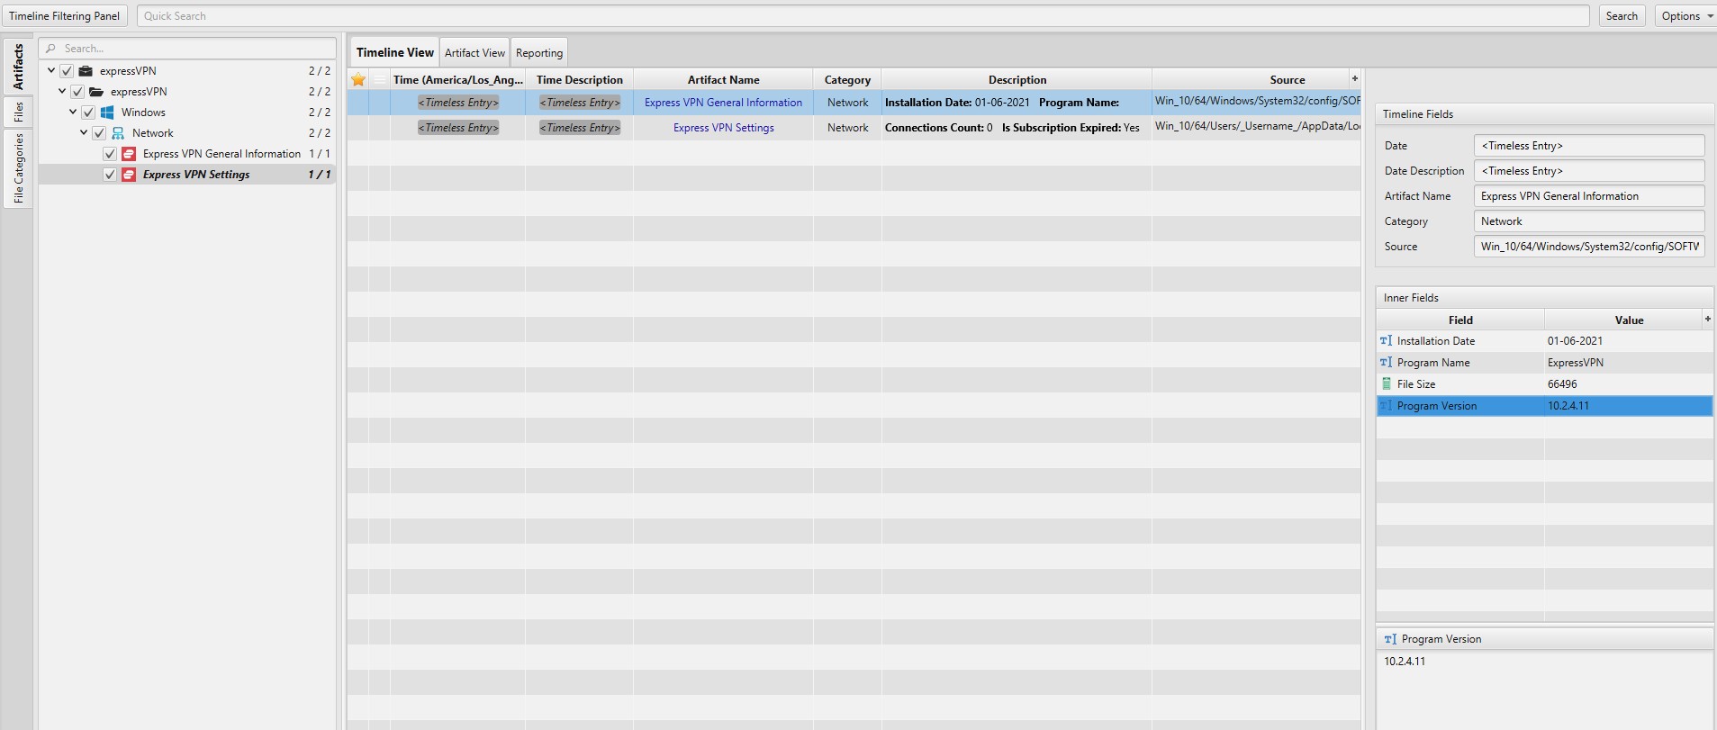The image size is (1717, 730).
Task: Click the Connections Count description cell
Action: (1017, 128)
